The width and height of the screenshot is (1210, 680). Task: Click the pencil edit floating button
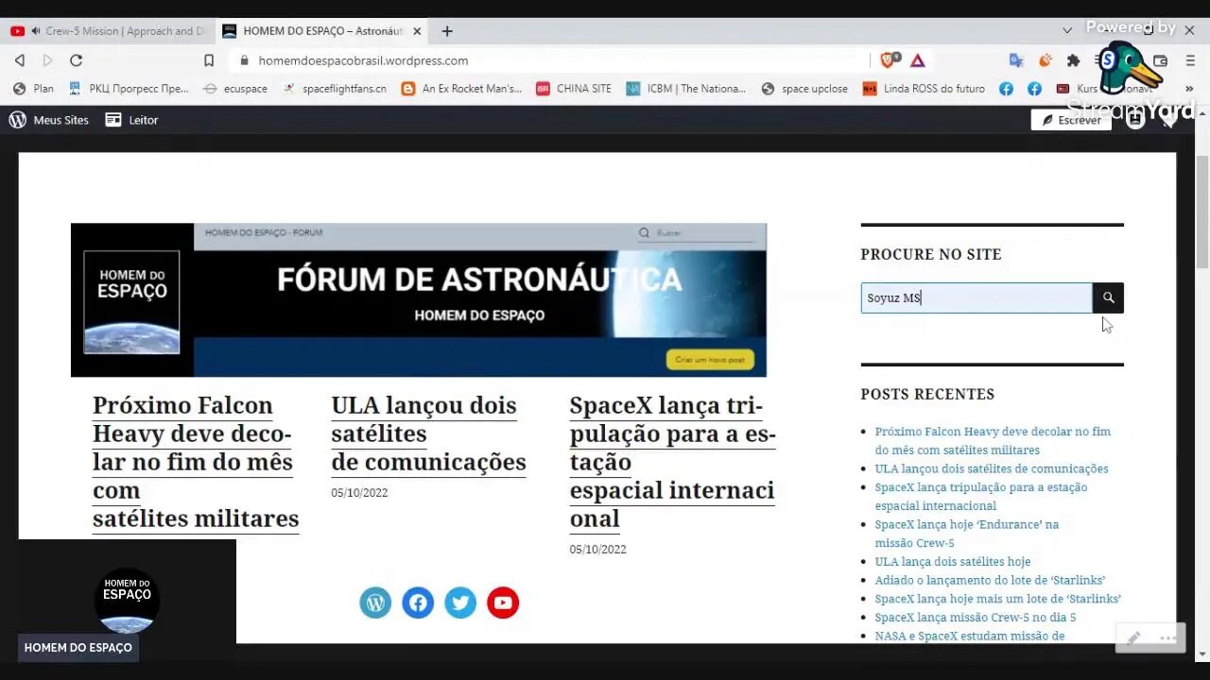coord(1133,638)
